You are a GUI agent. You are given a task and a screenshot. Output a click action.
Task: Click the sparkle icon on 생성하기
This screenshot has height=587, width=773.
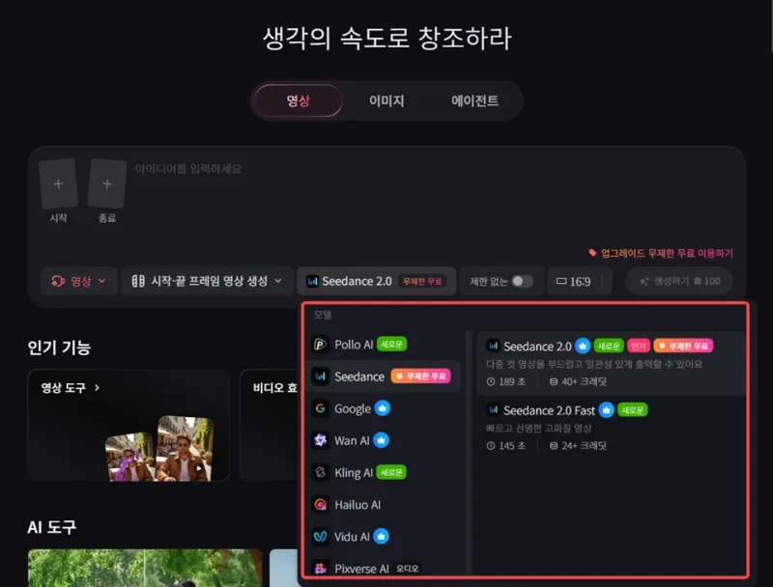point(644,281)
